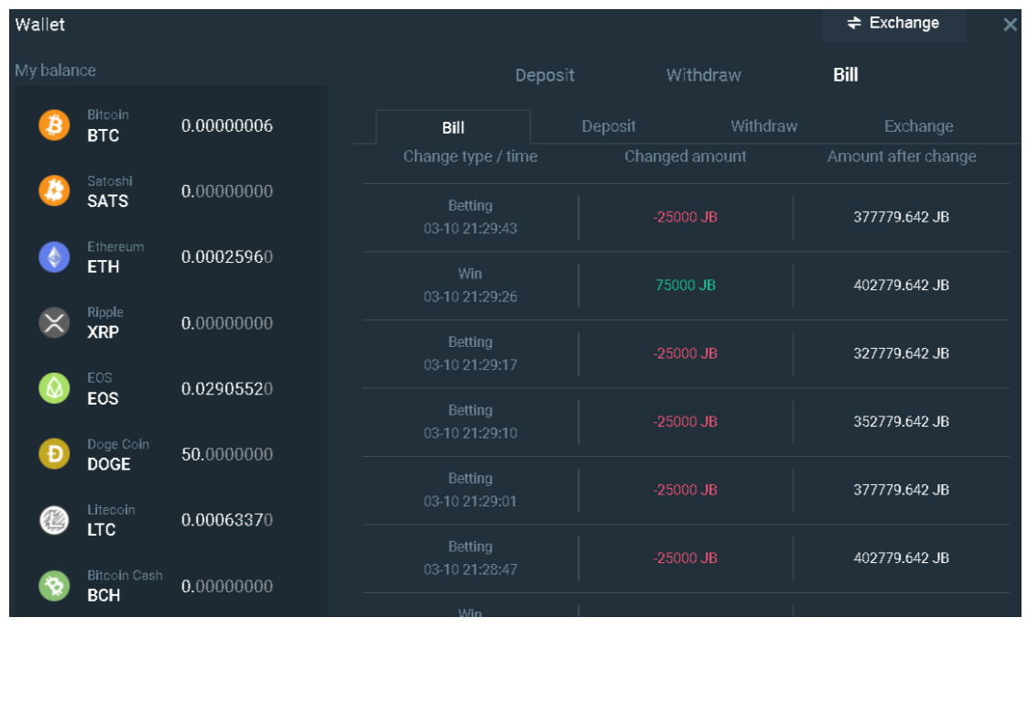Image resolution: width=1027 pixels, height=726 pixels.
Task: Open the top Withdraw section
Action: coord(703,75)
